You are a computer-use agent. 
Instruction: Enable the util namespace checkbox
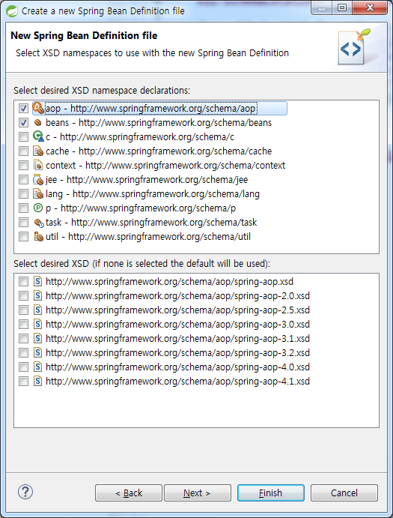coord(23,237)
